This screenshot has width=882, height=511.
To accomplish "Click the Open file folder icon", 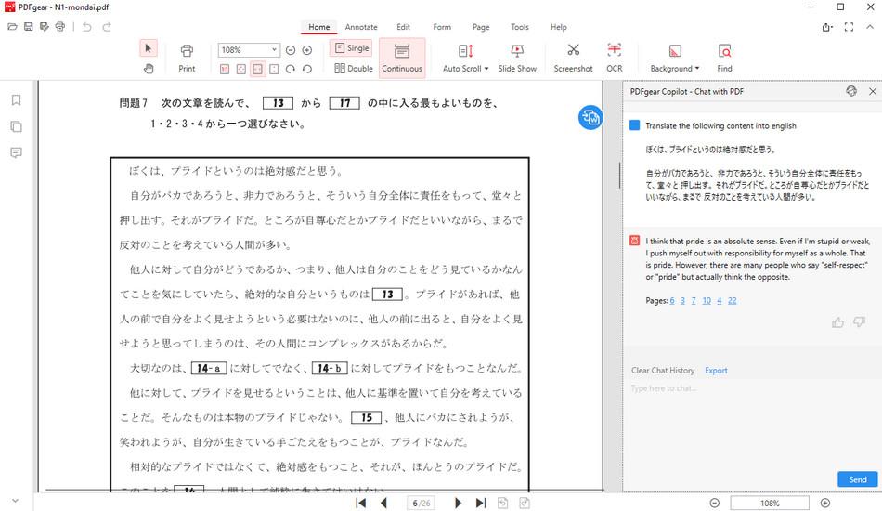I will pyautogui.click(x=12, y=26).
